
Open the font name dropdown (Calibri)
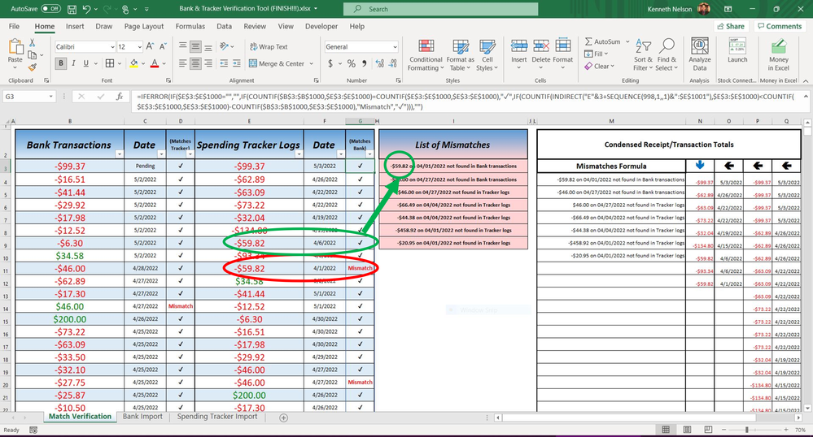tap(112, 47)
